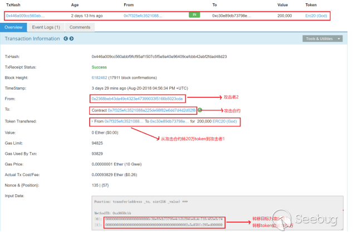Click the Input Data text box
Screen dimensions: 353x235
pos(217,213)
